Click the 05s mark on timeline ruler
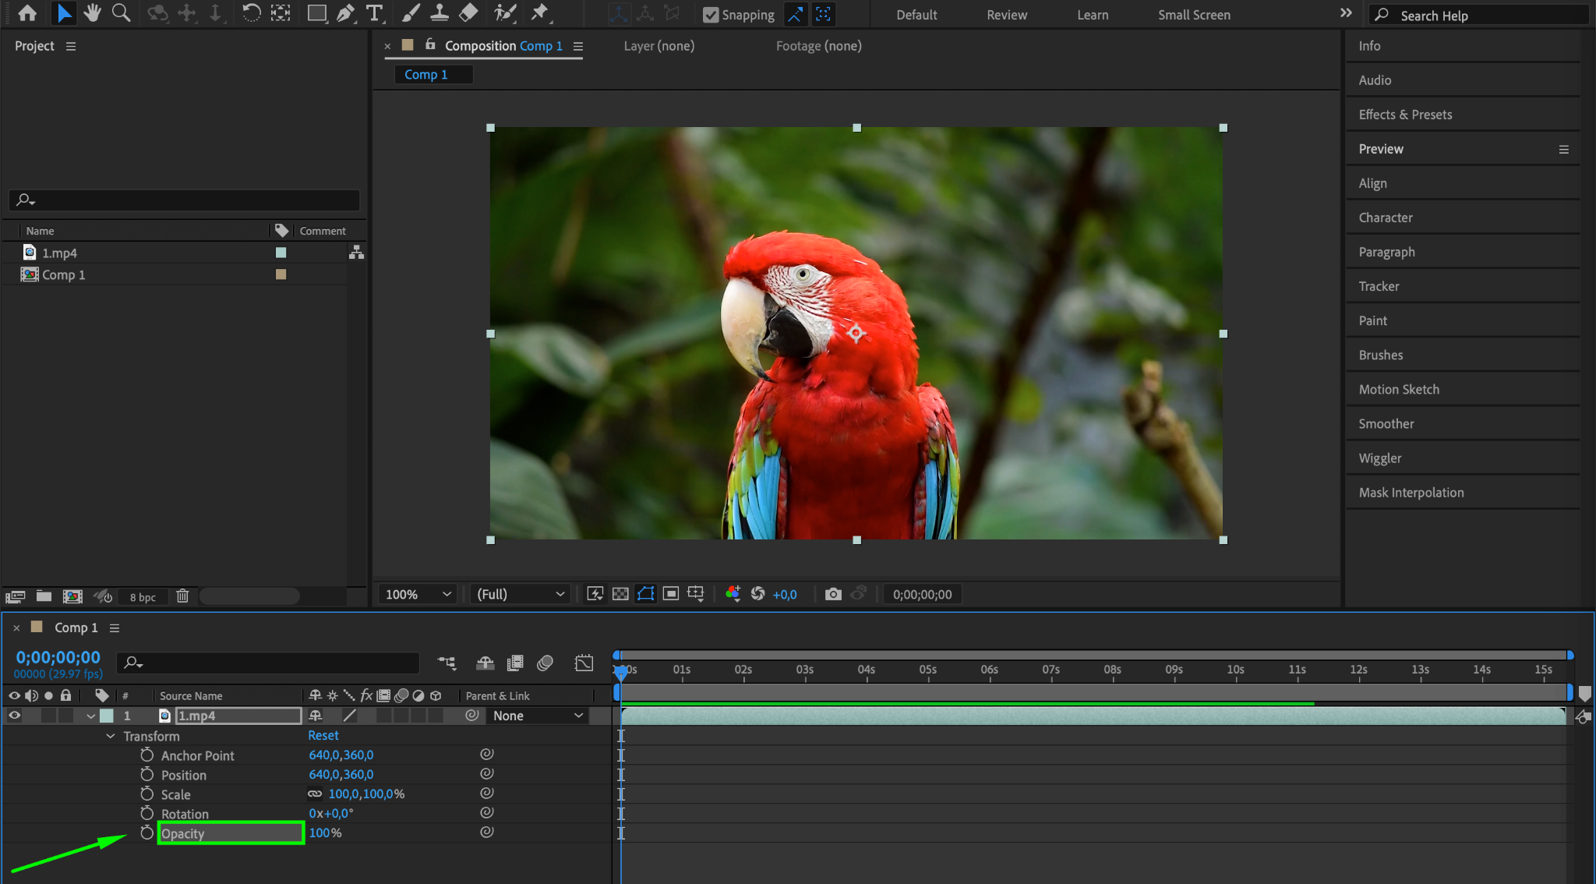This screenshot has height=884, width=1596. [927, 670]
